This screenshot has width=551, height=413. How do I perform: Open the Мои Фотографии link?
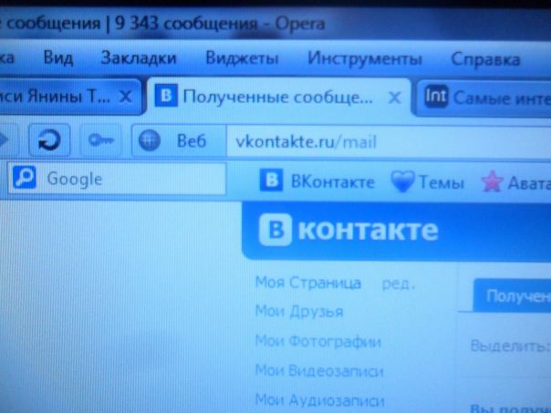[318, 341]
